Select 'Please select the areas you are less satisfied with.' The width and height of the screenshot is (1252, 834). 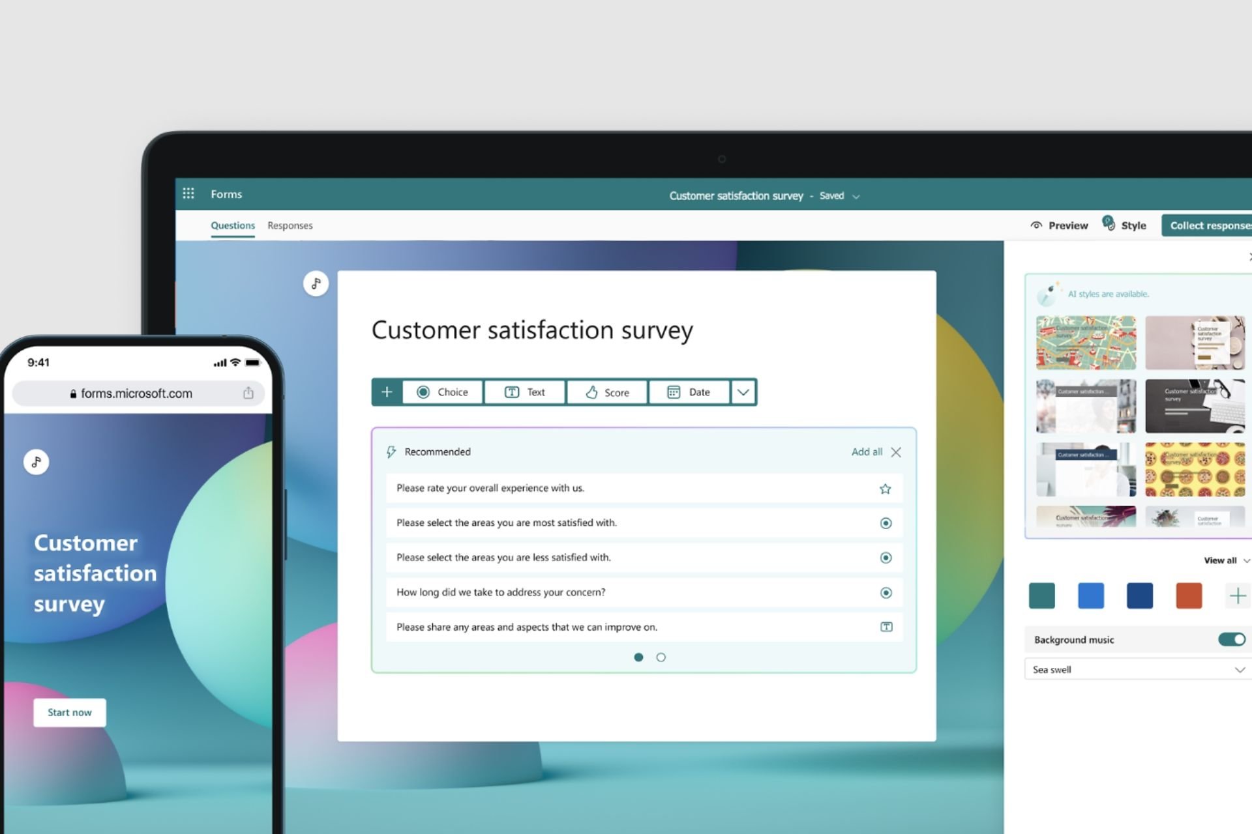(x=644, y=558)
